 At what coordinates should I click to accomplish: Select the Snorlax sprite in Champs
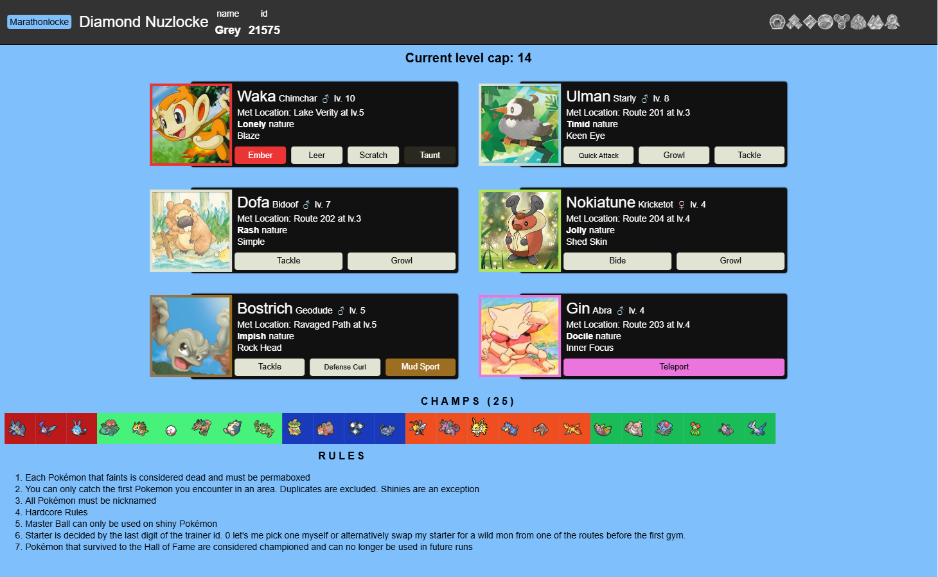(x=236, y=429)
